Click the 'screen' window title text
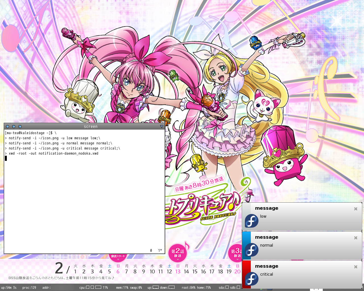The height and width of the screenshot is (291, 364). (x=91, y=127)
